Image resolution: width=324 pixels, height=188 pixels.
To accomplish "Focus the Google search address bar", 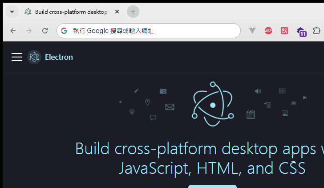I will 151,31.
